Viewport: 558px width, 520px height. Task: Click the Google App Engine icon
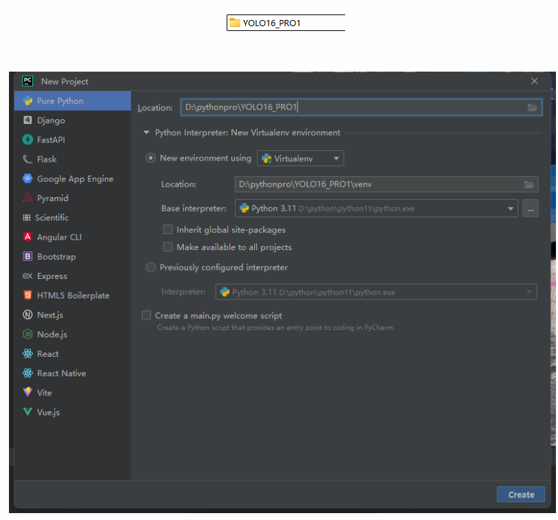coord(28,178)
